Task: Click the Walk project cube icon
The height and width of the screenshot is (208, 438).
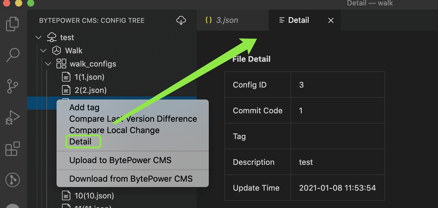Action: tap(57, 51)
